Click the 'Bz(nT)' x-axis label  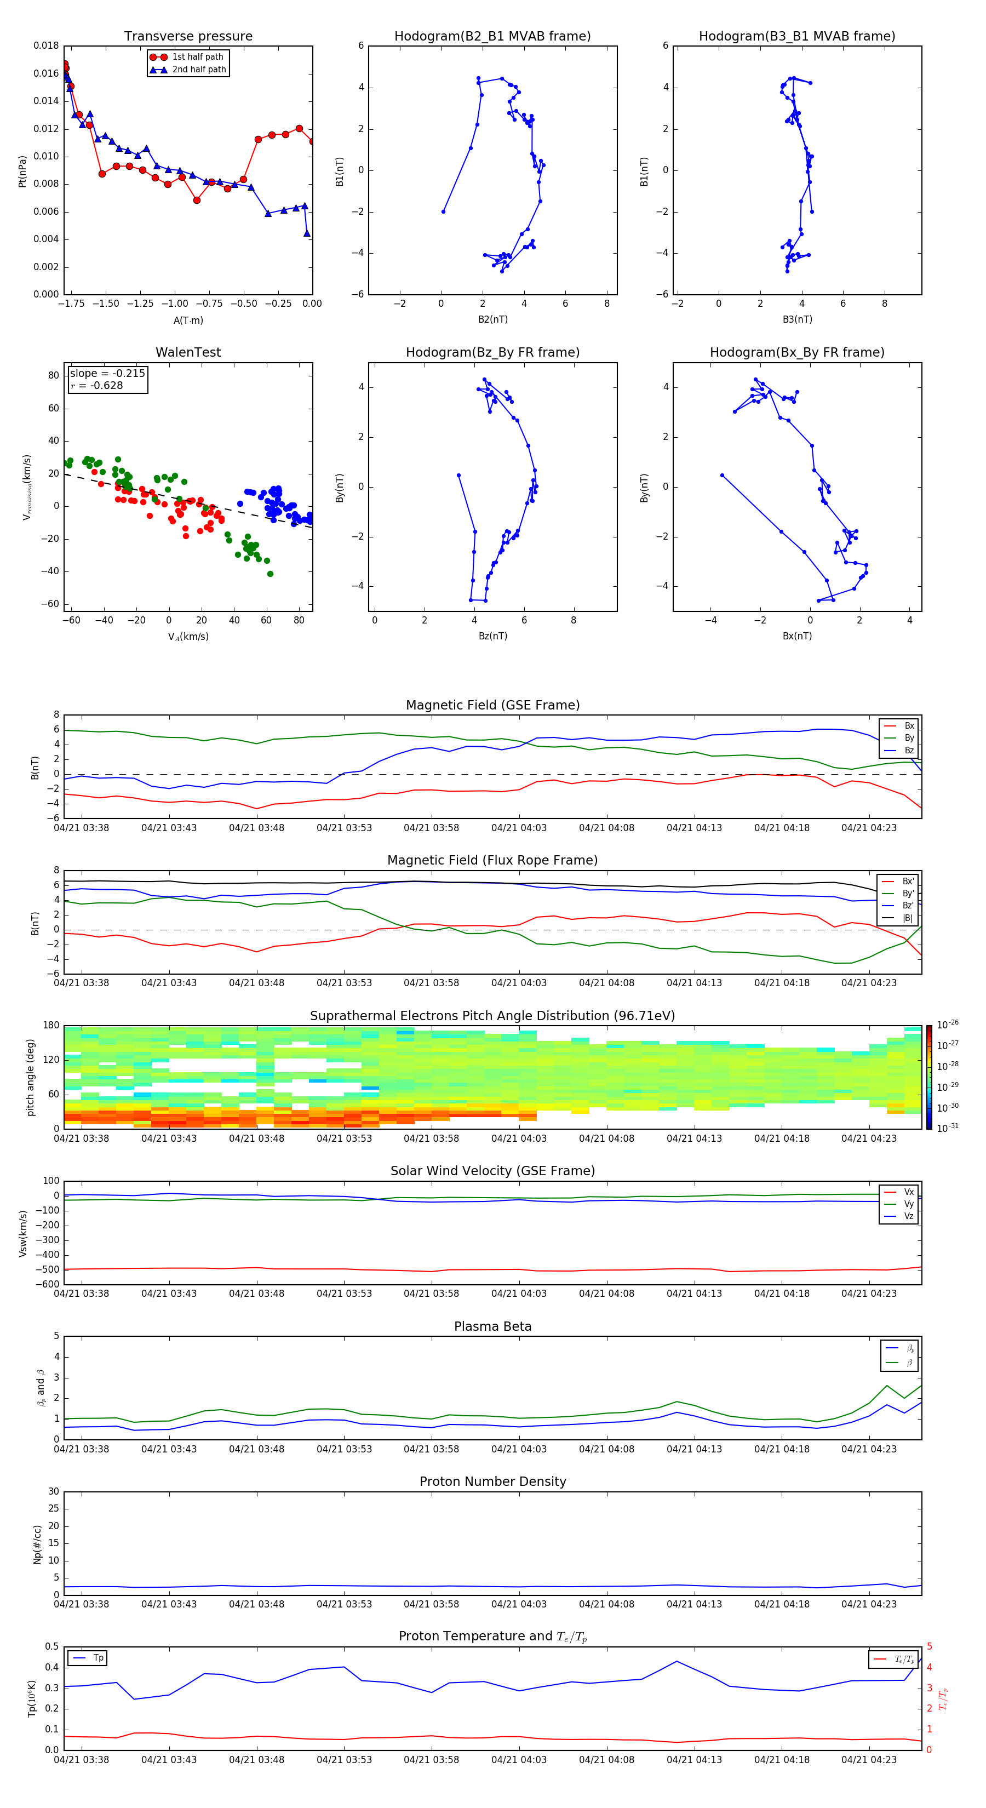point(492,636)
